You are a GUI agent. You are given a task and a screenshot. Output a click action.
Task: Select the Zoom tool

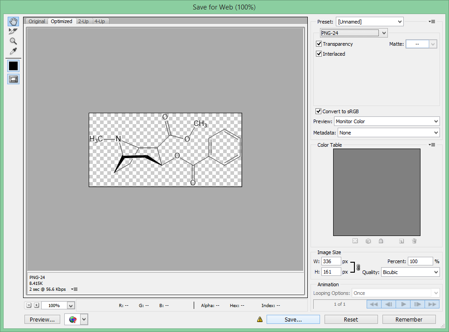pyautogui.click(x=13, y=41)
